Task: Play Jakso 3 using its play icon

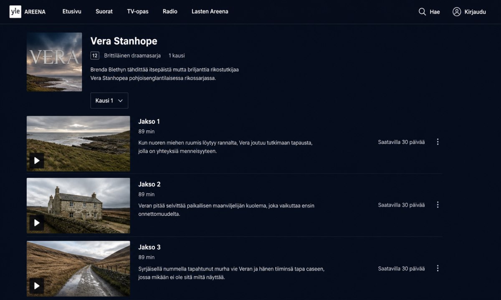Action: coord(37,286)
